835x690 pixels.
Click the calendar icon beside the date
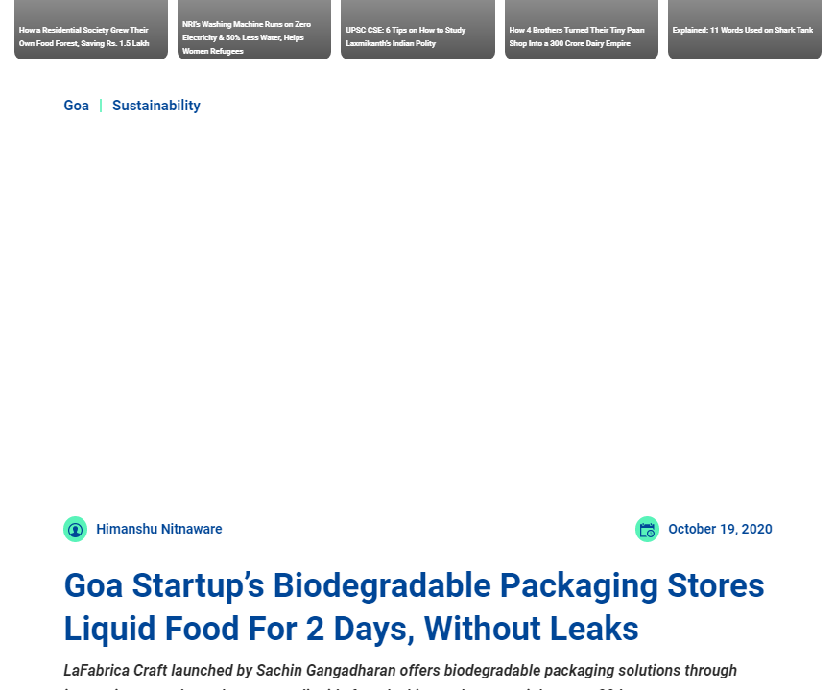[647, 529]
